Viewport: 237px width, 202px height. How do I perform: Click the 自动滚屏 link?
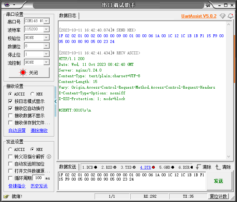point(17,130)
